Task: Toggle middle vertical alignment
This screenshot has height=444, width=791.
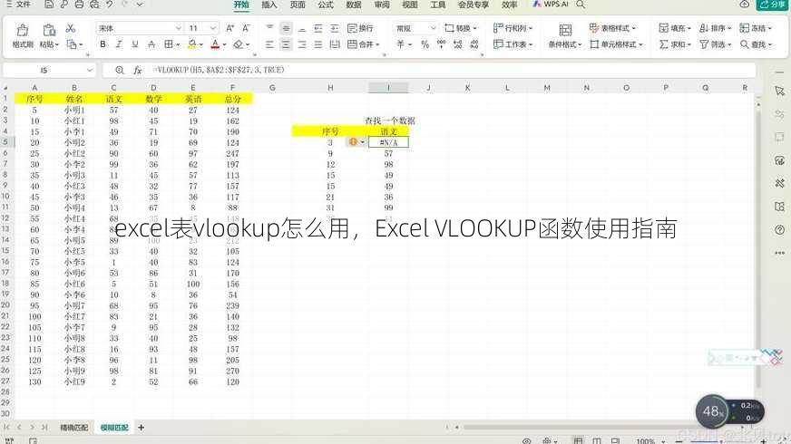Action: point(286,28)
